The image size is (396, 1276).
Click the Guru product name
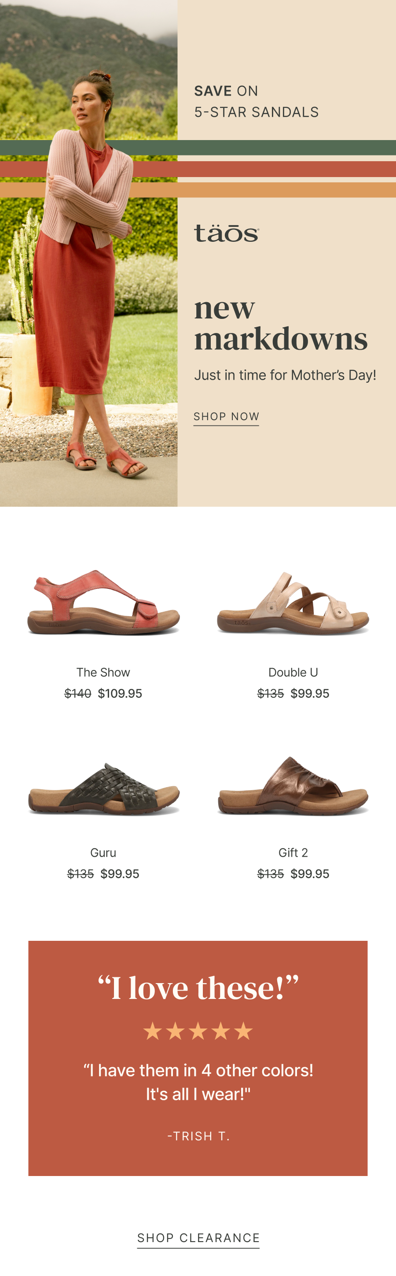click(103, 852)
